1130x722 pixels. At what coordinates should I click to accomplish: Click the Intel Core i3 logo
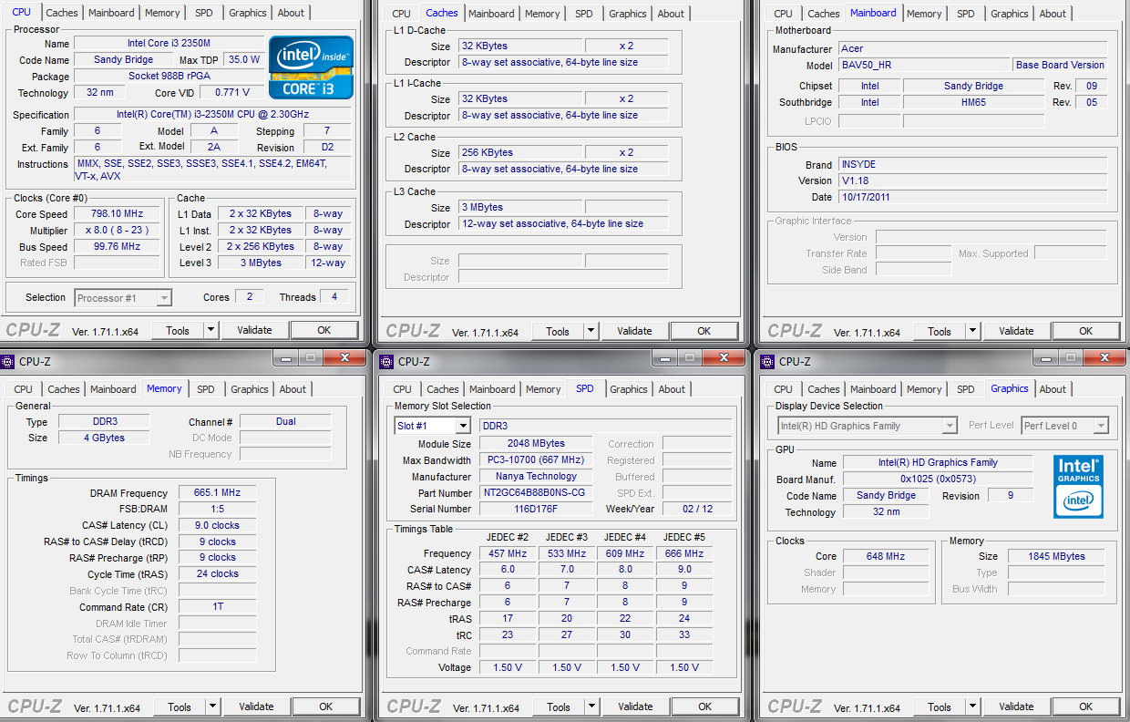(312, 67)
